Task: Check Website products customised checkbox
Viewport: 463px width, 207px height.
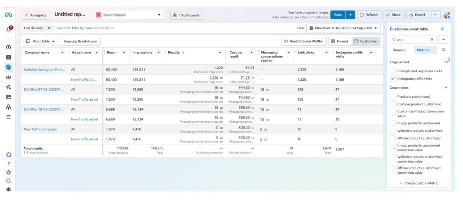Action: (x=392, y=131)
